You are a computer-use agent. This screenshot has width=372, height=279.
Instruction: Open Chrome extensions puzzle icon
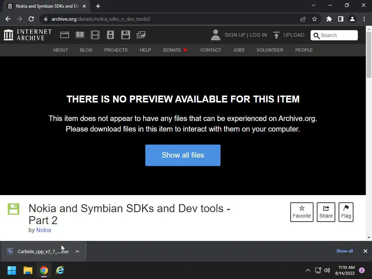click(x=329, y=19)
